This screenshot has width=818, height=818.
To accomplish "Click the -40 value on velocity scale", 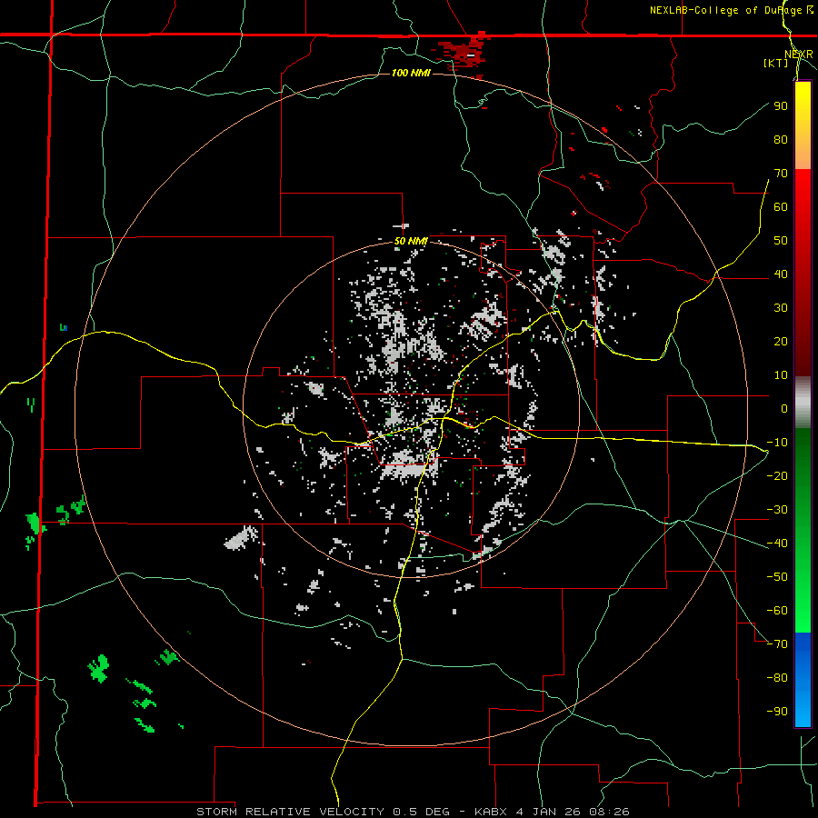I will [x=777, y=544].
